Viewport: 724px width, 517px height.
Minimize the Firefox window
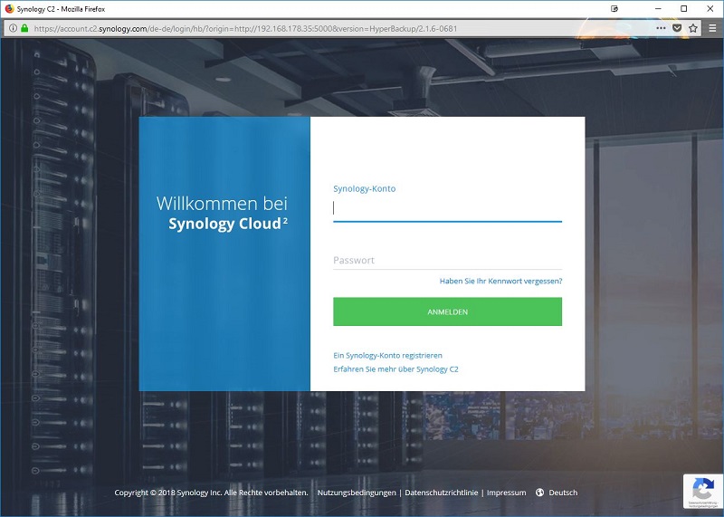tap(658, 9)
